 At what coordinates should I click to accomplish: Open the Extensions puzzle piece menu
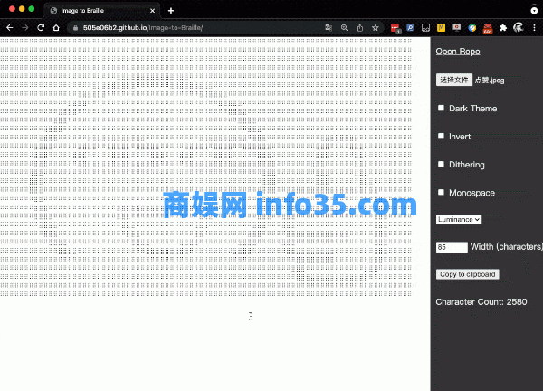point(503,28)
